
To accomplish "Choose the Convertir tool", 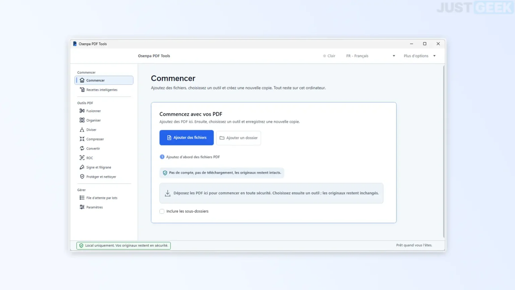I will click(104, 148).
